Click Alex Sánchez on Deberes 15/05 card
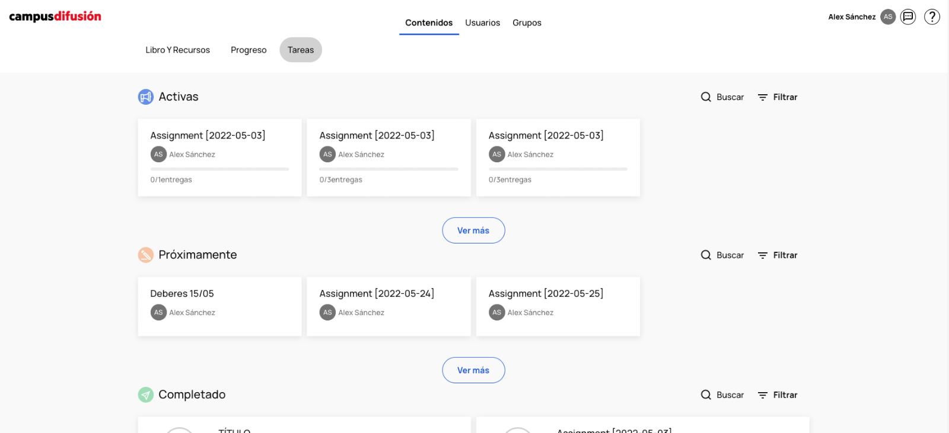This screenshot has height=433, width=949. pyautogui.click(x=192, y=313)
